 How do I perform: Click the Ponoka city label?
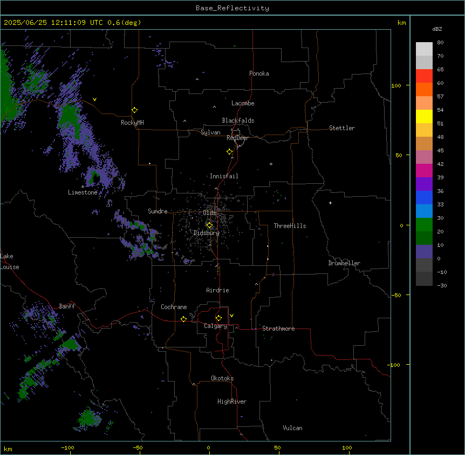tap(259, 73)
